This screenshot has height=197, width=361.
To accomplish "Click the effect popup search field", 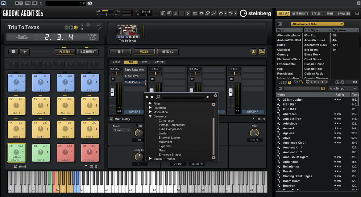I will [183, 97].
